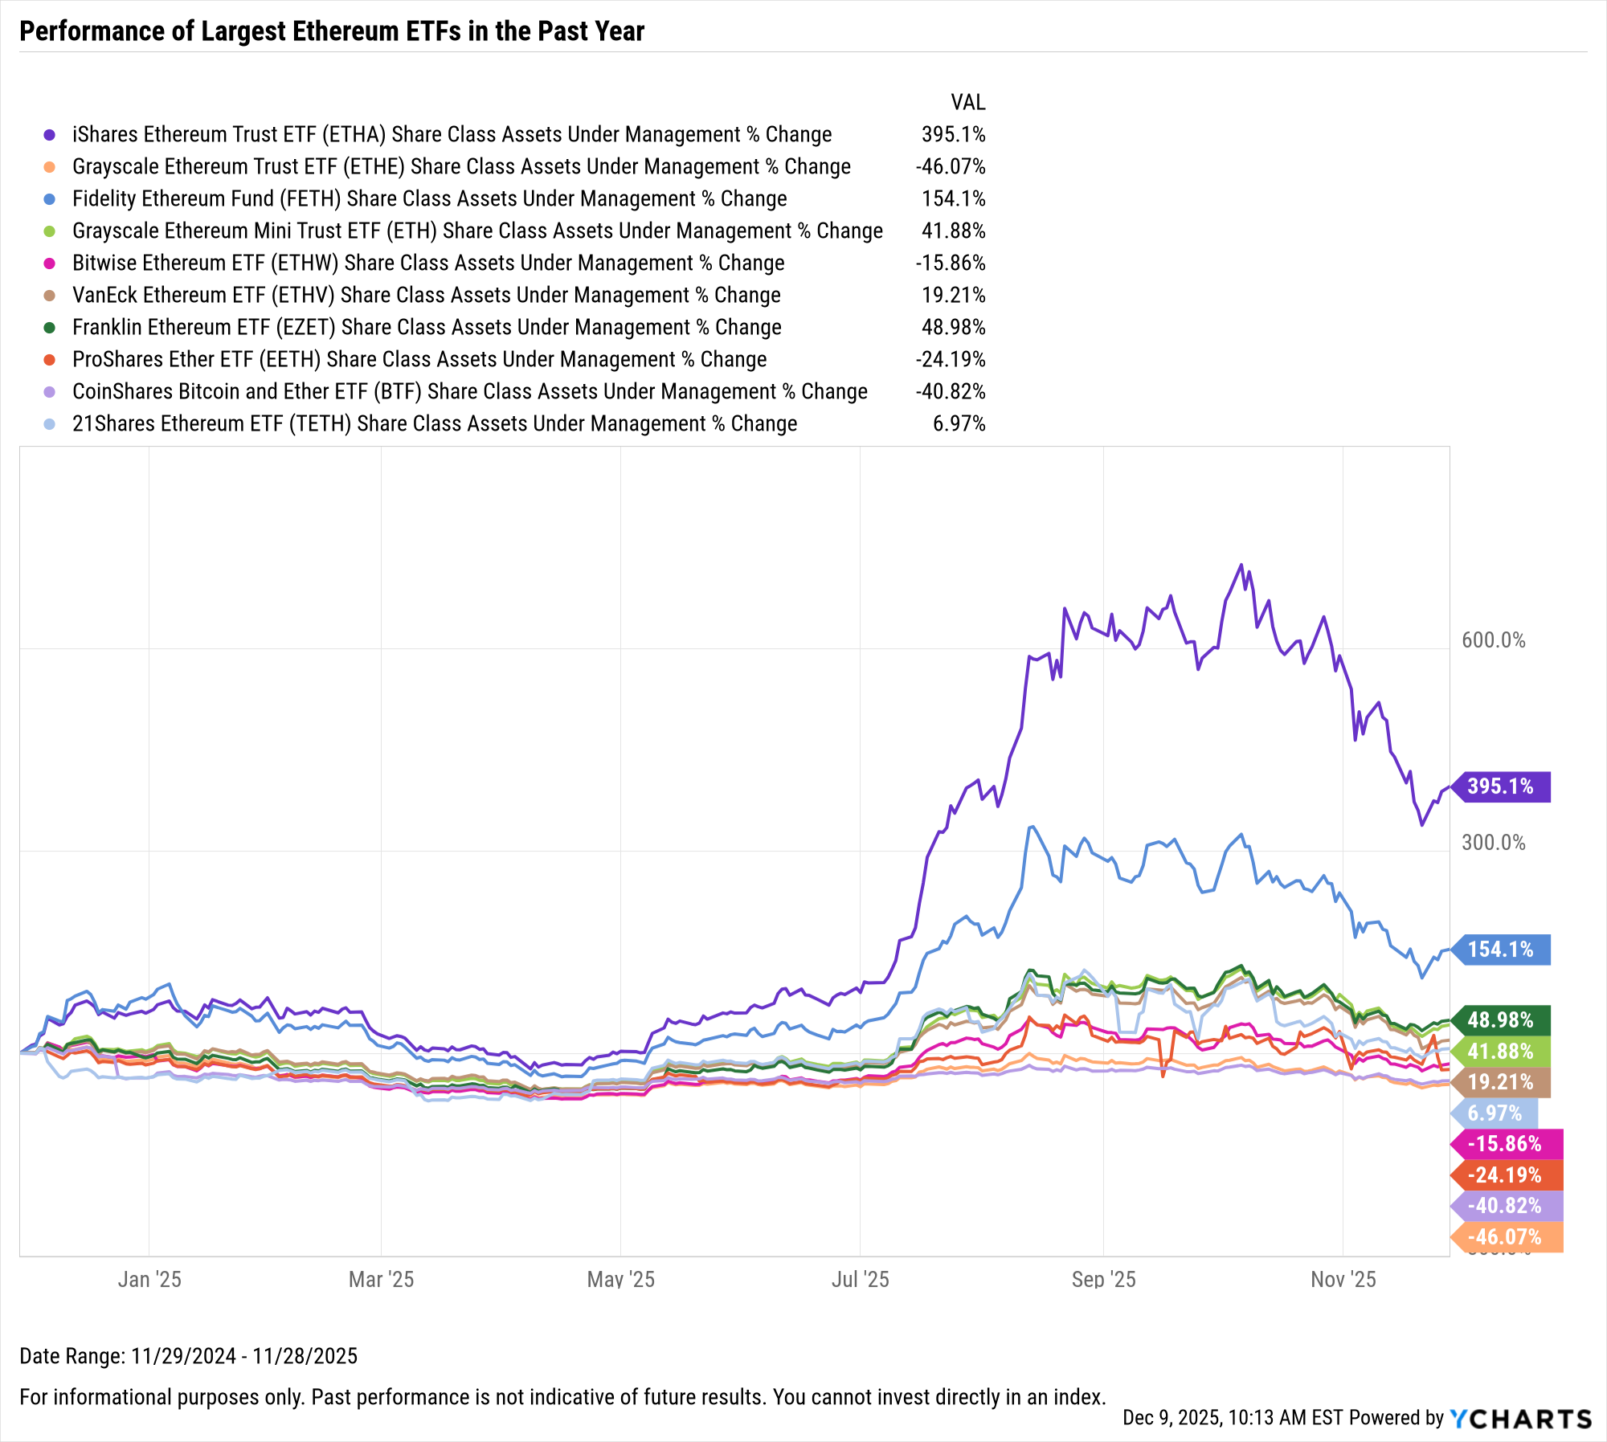Viewport: 1607px width, 1442px height.
Task: Click the ProShares Ether ETF legend entry
Action: tap(419, 360)
